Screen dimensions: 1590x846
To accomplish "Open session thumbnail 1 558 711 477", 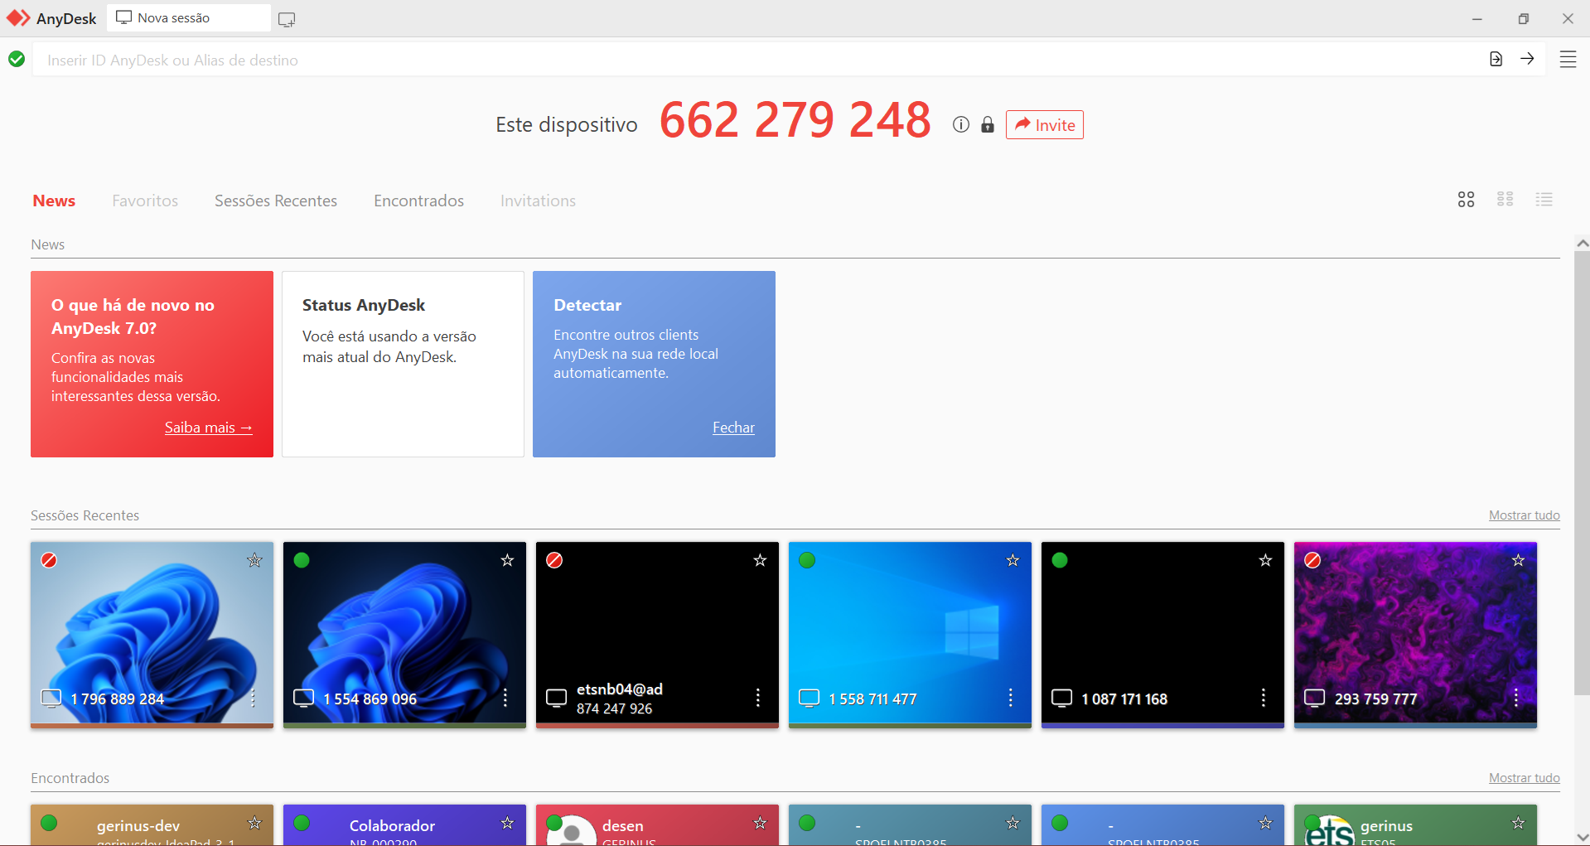I will click(910, 635).
